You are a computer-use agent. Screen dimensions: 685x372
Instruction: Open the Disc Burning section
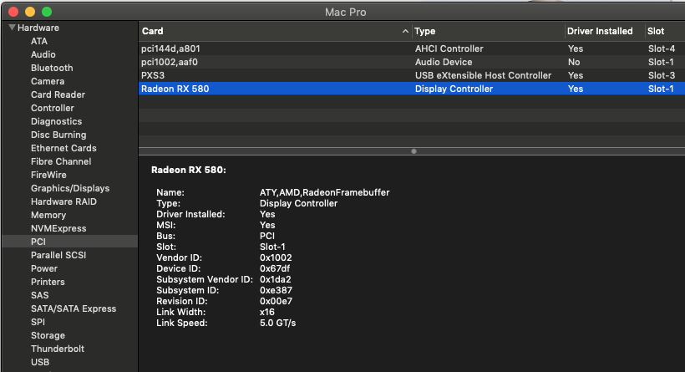point(58,135)
